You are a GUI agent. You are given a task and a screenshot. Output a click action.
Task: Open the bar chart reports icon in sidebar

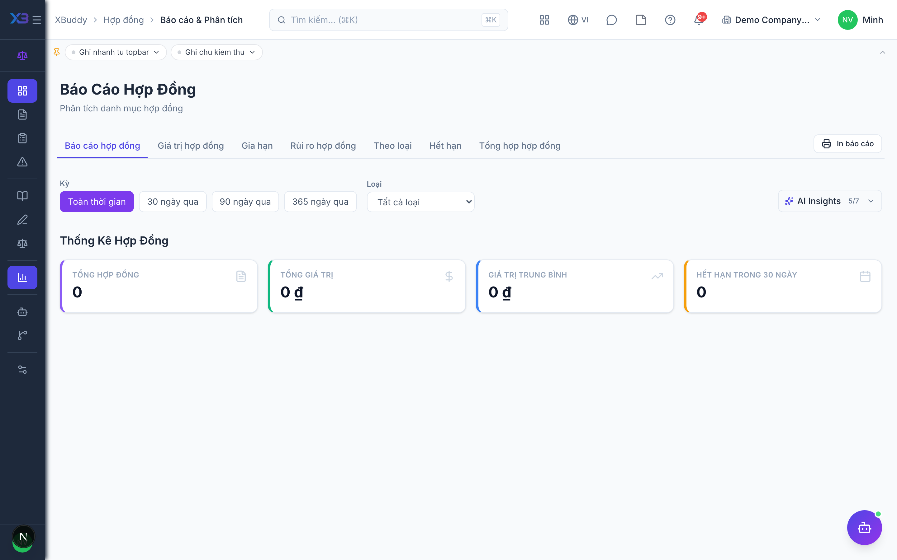click(x=22, y=278)
